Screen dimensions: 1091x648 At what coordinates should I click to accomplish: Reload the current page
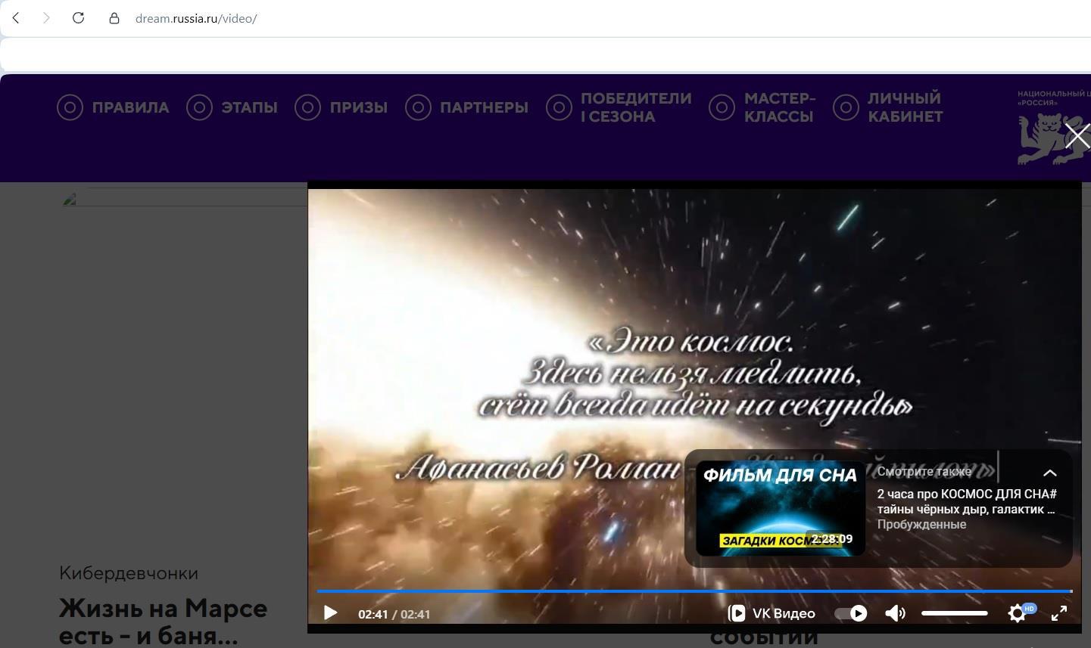(78, 18)
